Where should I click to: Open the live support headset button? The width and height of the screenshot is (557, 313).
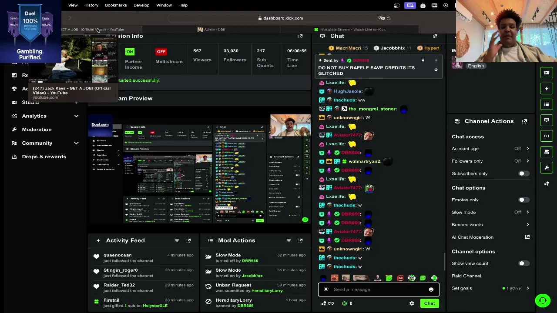pos(543,300)
